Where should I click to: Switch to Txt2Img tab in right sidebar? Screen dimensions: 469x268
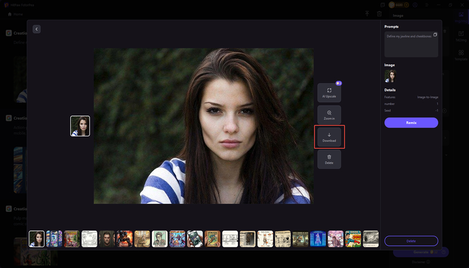tap(461, 36)
